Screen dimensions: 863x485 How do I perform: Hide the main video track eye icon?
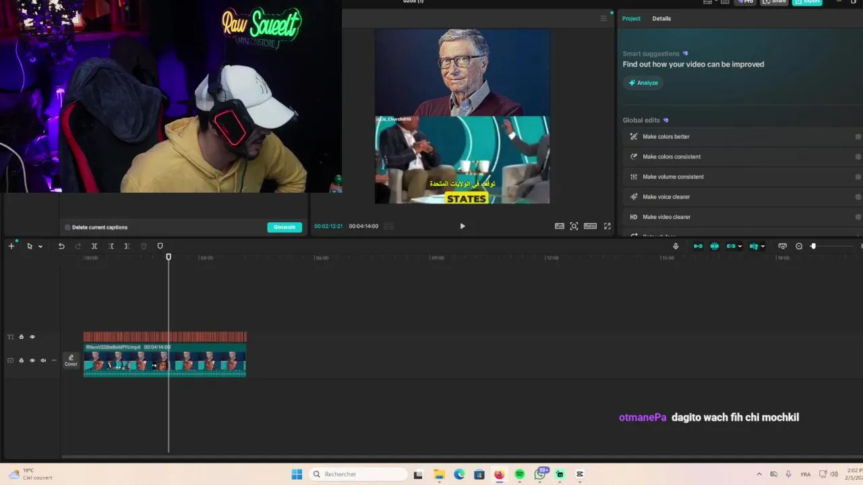(x=32, y=360)
